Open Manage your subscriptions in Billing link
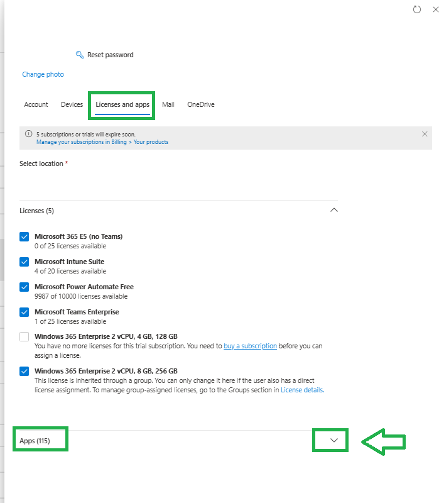This screenshot has height=503, width=439. pos(102,142)
